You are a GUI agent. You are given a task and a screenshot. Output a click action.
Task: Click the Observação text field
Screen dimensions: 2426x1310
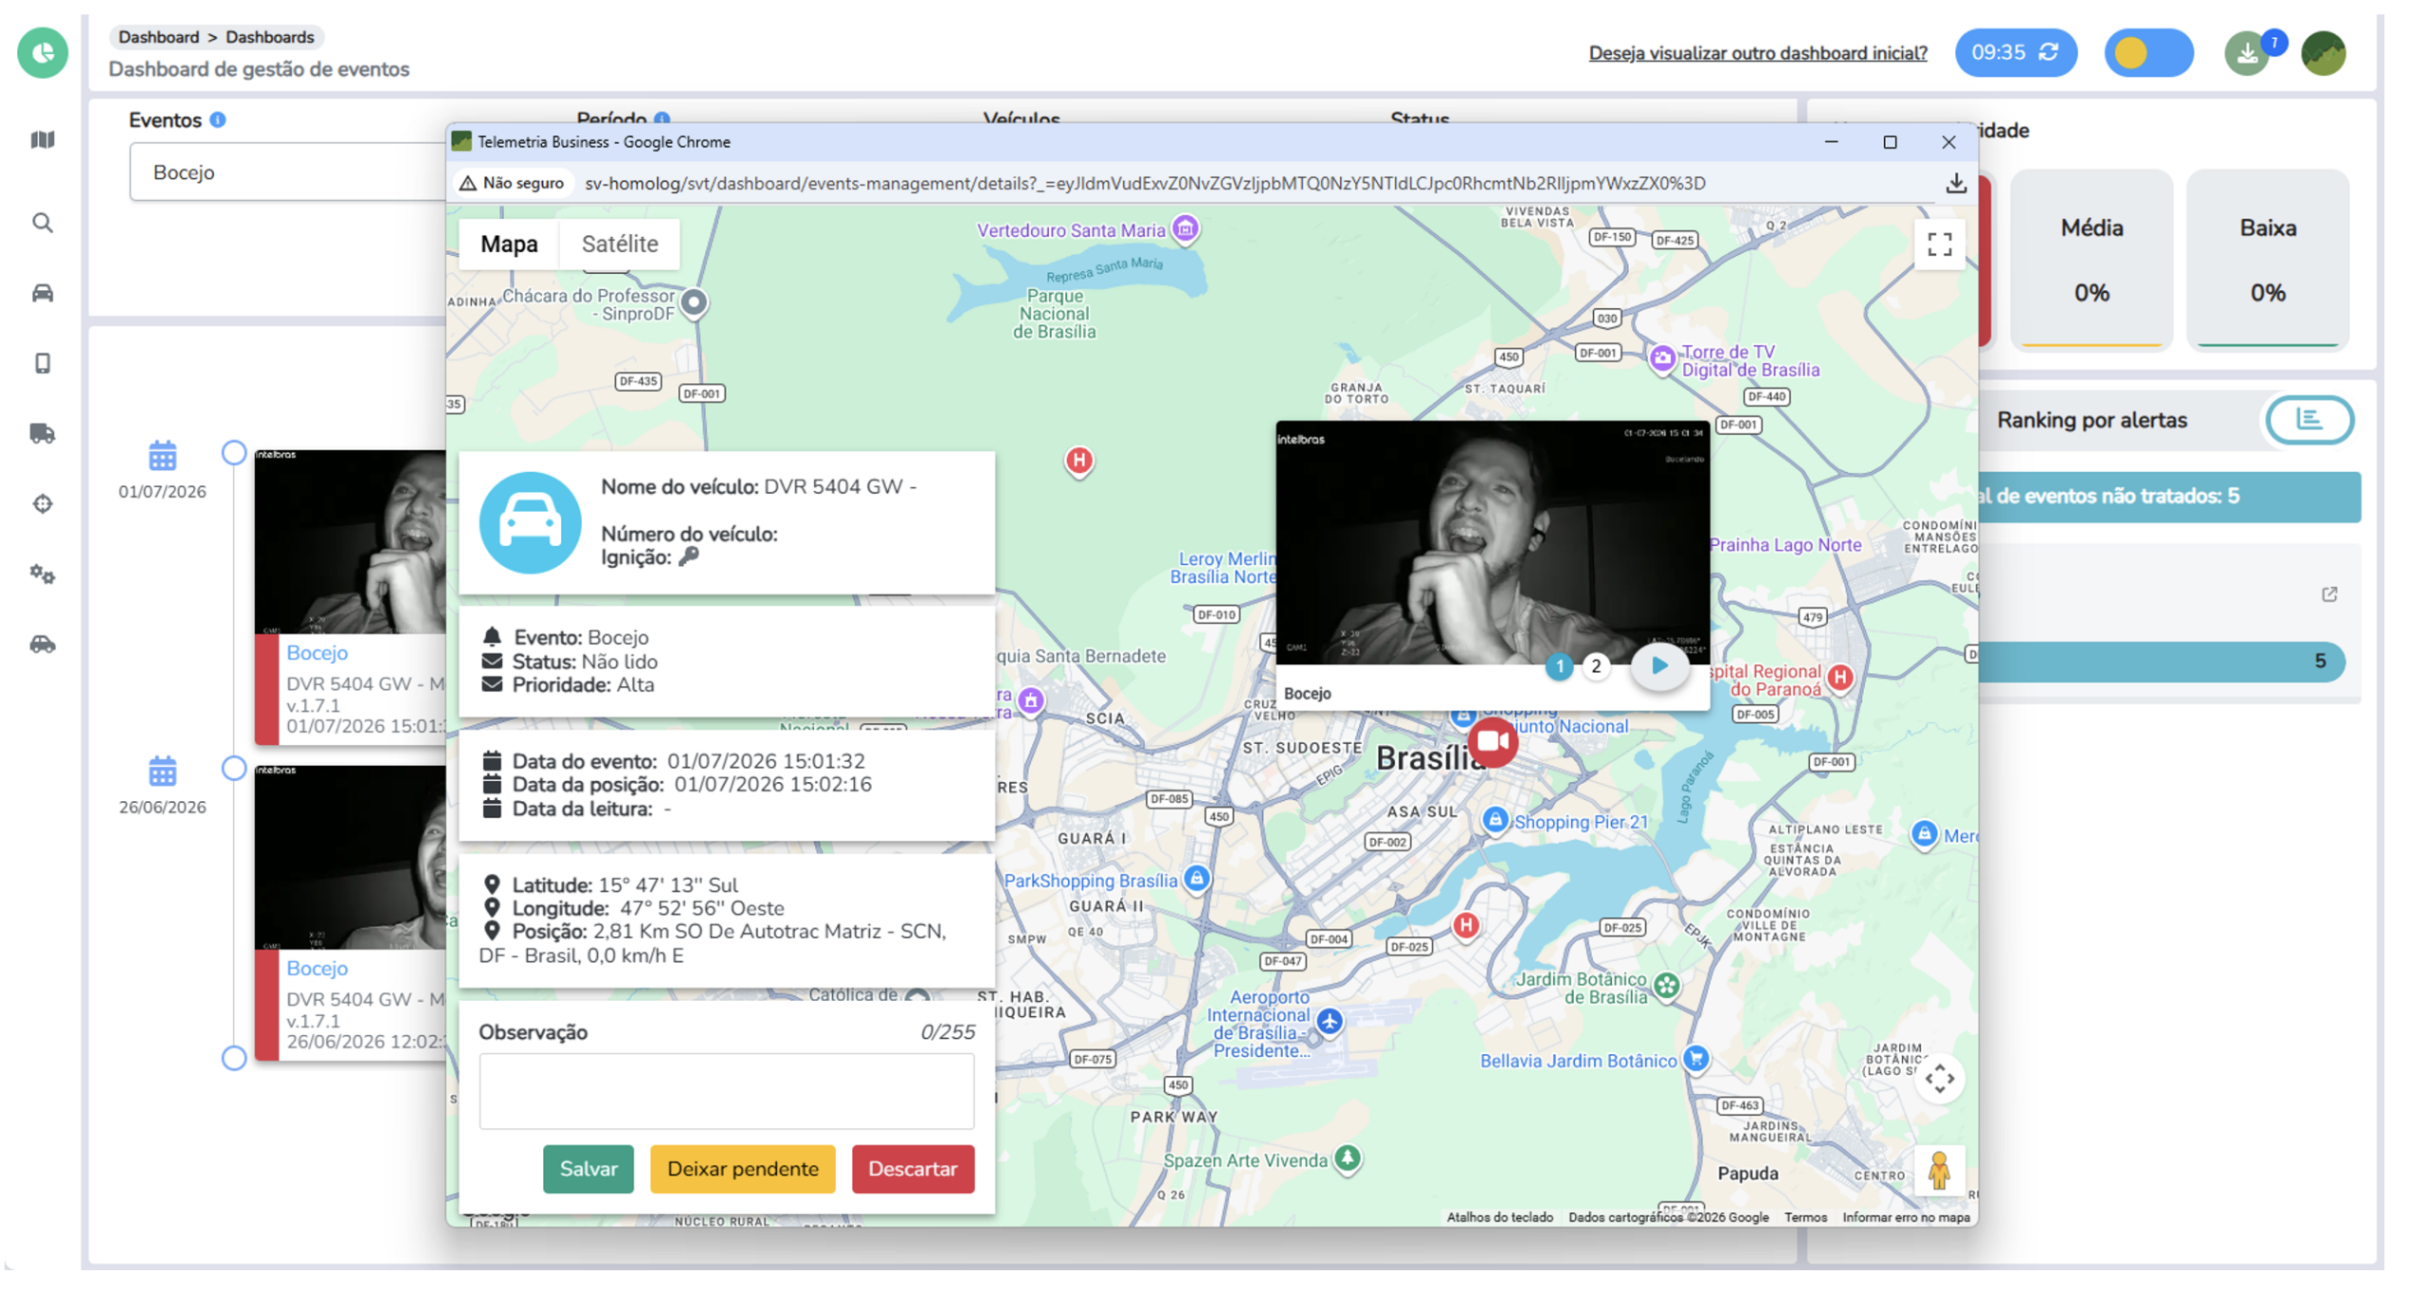pyautogui.click(x=726, y=1090)
